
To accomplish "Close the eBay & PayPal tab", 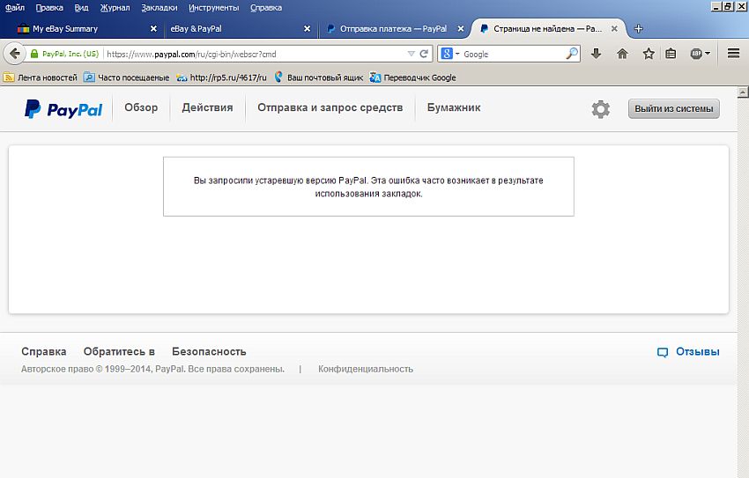I will coord(307,28).
